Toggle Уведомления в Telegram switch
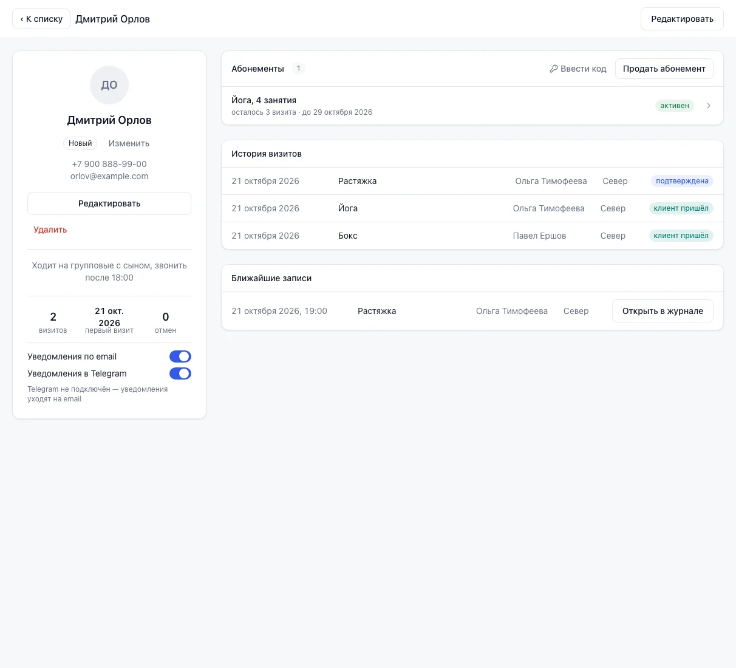736x668 pixels. (180, 373)
